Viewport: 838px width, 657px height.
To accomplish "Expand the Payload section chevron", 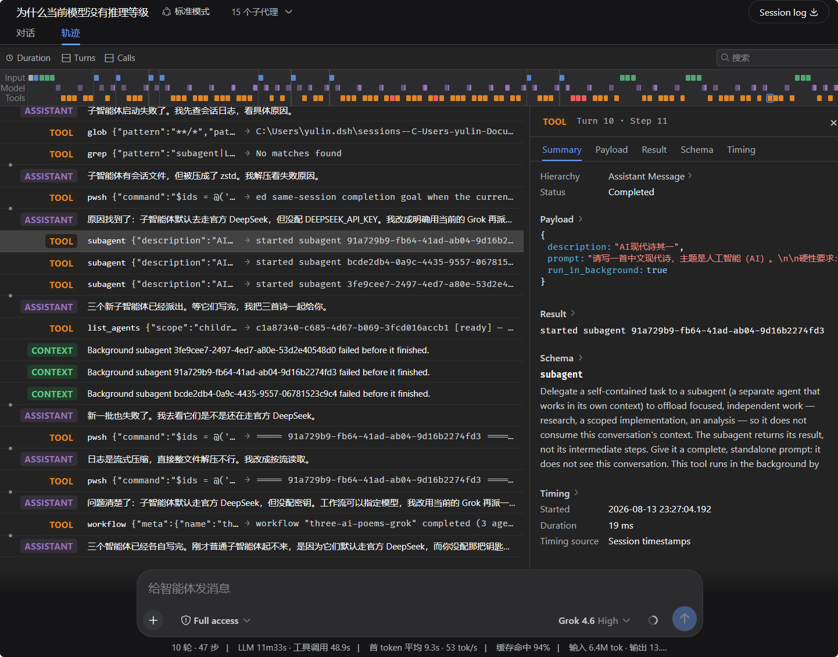I will pyautogui.click(x=580, y=219).
